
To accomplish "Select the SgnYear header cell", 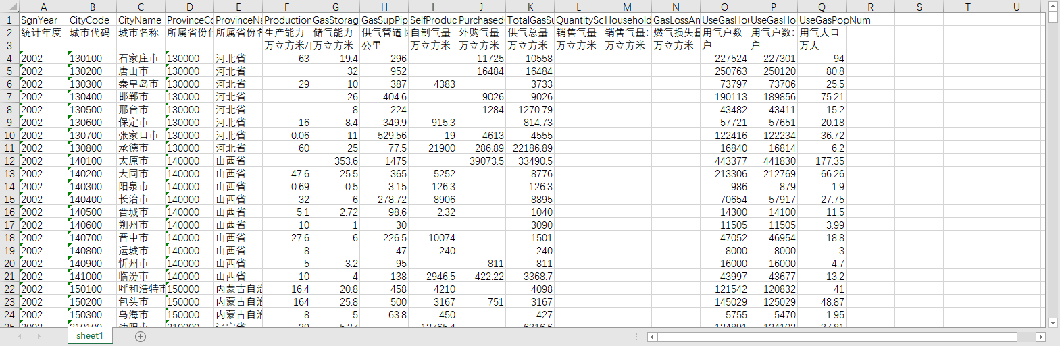I will pos(43,20).
